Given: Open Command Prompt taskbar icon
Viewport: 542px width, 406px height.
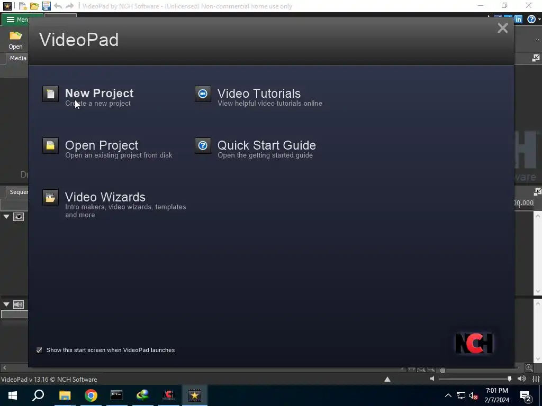Looking at the screenshot, I should tap(116, 395).
